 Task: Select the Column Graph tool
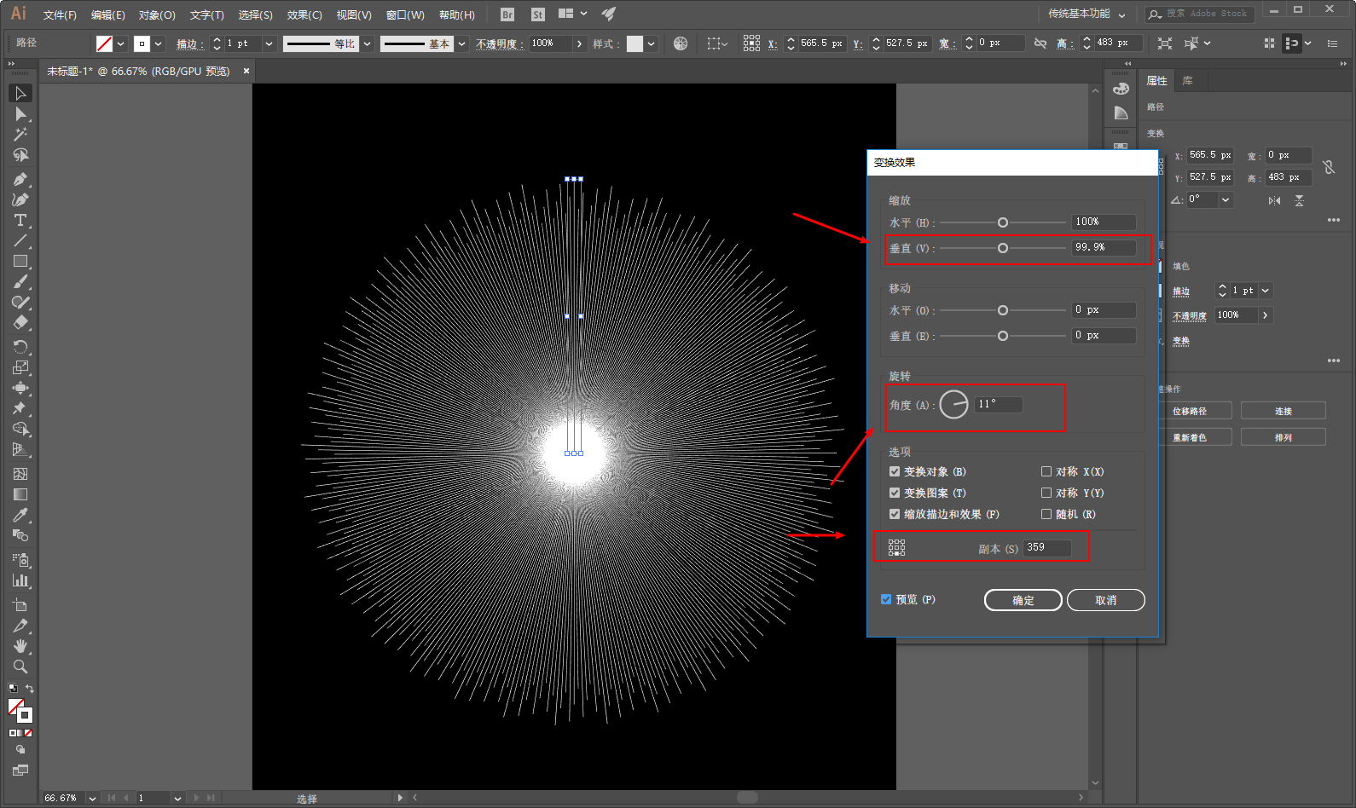pos(20,580)
